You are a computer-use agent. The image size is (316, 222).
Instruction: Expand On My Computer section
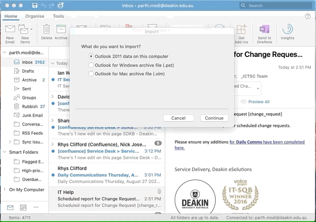coord(4,189)
